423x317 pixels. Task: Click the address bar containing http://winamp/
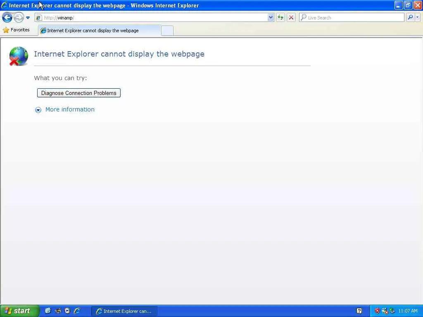click(154, 18)
